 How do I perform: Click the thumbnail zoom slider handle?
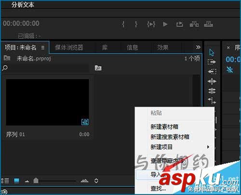click(36, 181)
